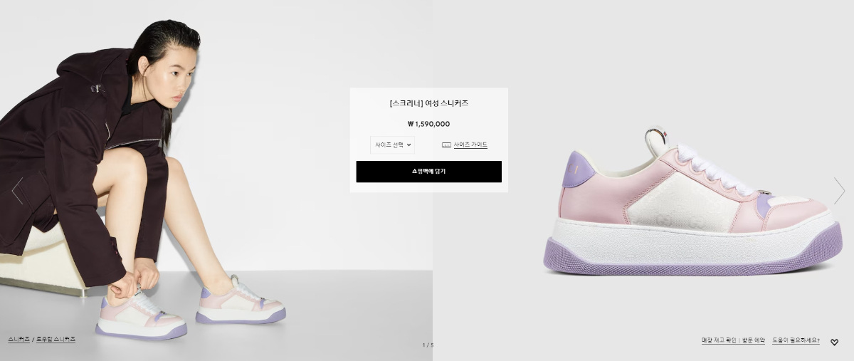The image size is (854, 361).
Task: Click the [스크리너] 여성 스니커즈 product title
Action: (x=428, y=103)
